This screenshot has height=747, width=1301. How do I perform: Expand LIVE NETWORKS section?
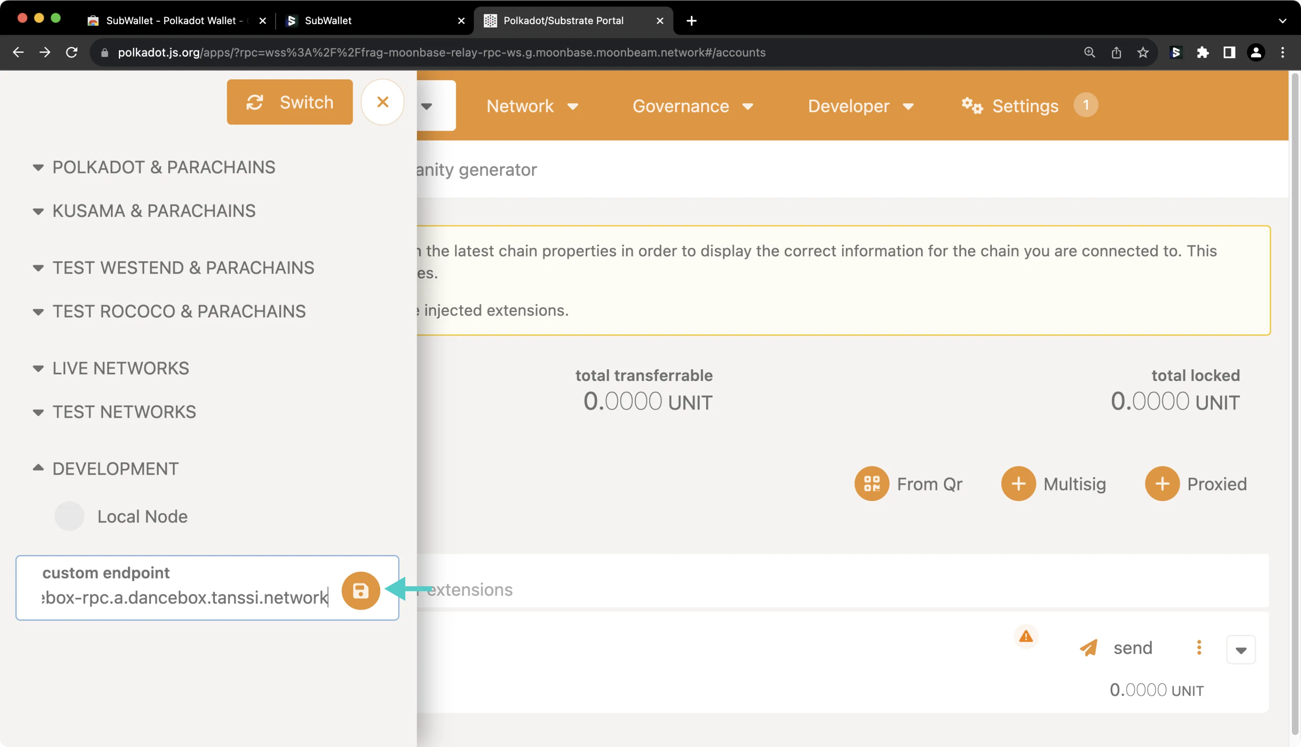tap(110, 368)
